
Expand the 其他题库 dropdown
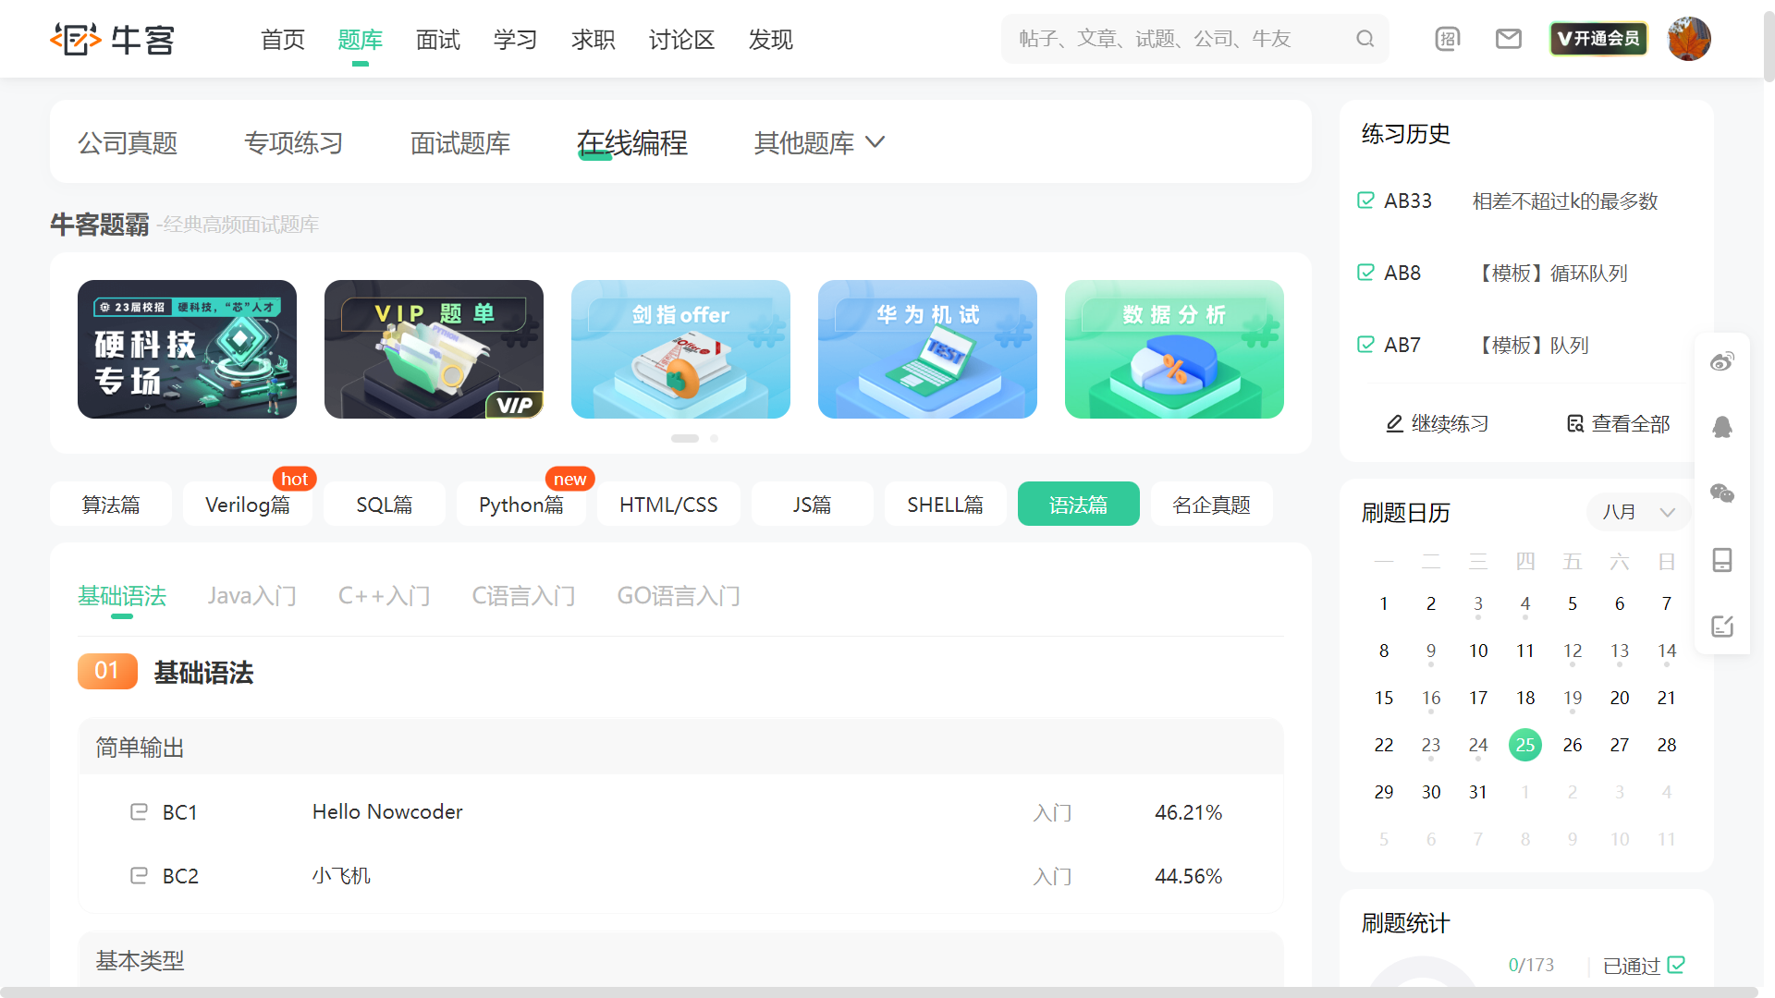819,143
